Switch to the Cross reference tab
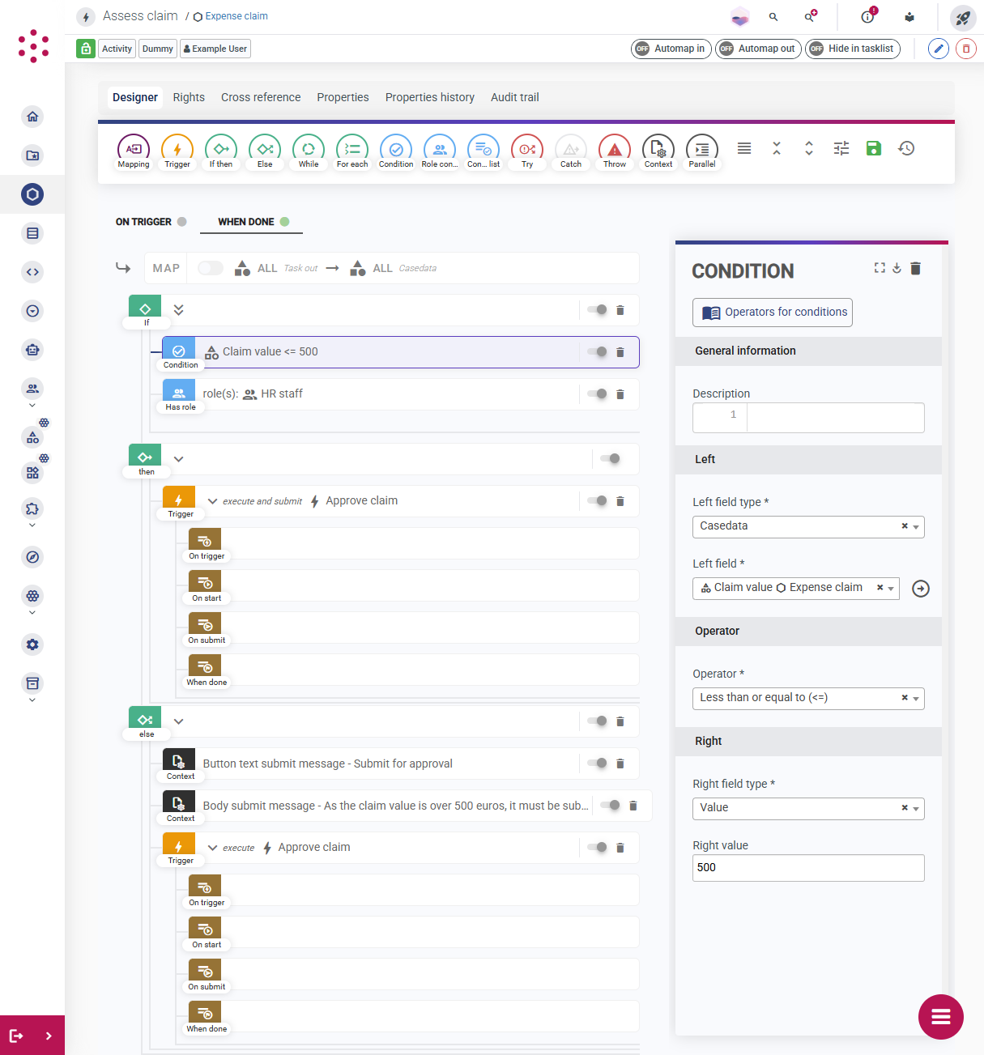Image resolution: width=984 pixels, height=1055 pixels. point(261,97)
